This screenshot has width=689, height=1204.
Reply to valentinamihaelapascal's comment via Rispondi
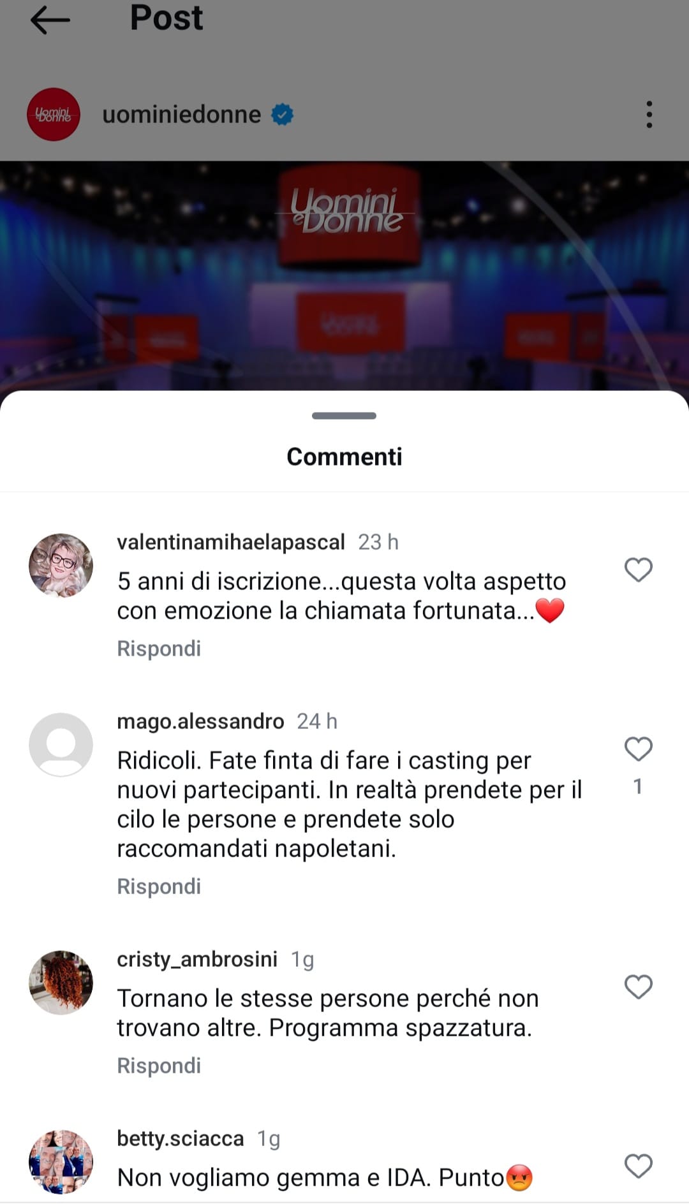pyautogui.click(x=159, y=649)
